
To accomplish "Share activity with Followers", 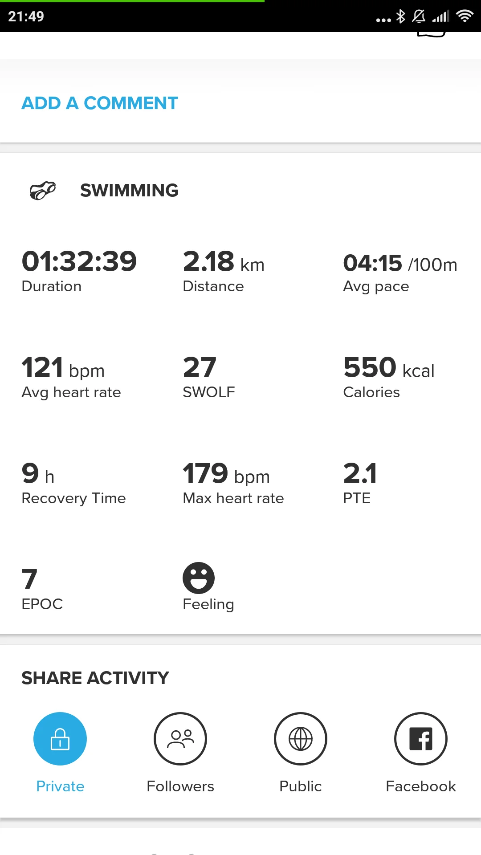I will (x=180, y=739).
